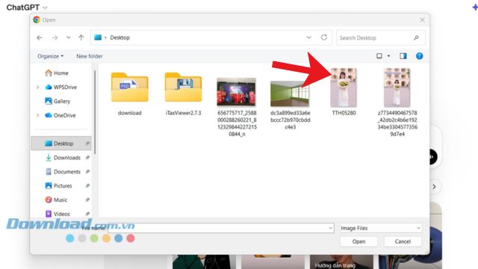Expand the File name dropdown arrow
Image resolution: width=478 pixels, height=269 pixels.
click(x=330, y=228)
